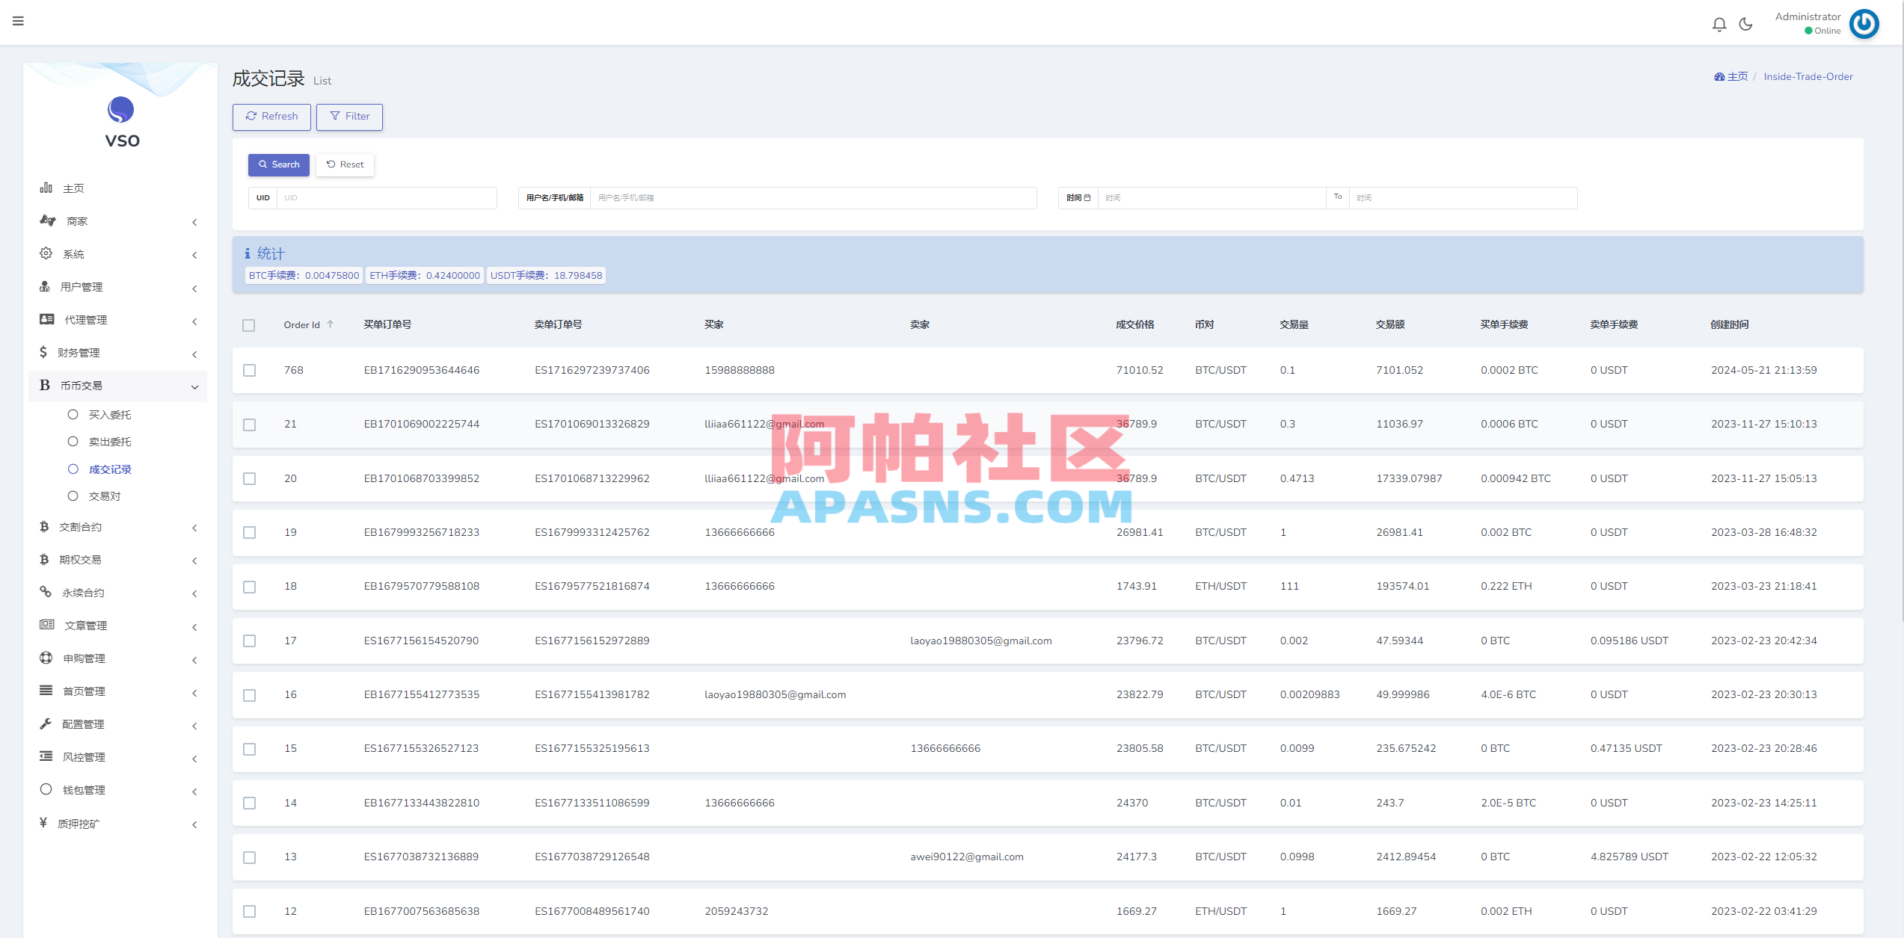
Task: Open notifications via the bell icon
Action: [1719, 23]
